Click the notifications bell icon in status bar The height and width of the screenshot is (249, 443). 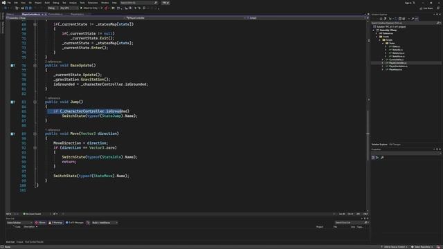pos(438,247)
